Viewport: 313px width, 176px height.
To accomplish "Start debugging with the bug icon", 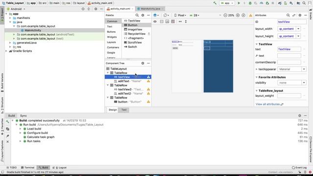I will pos(250,3).
